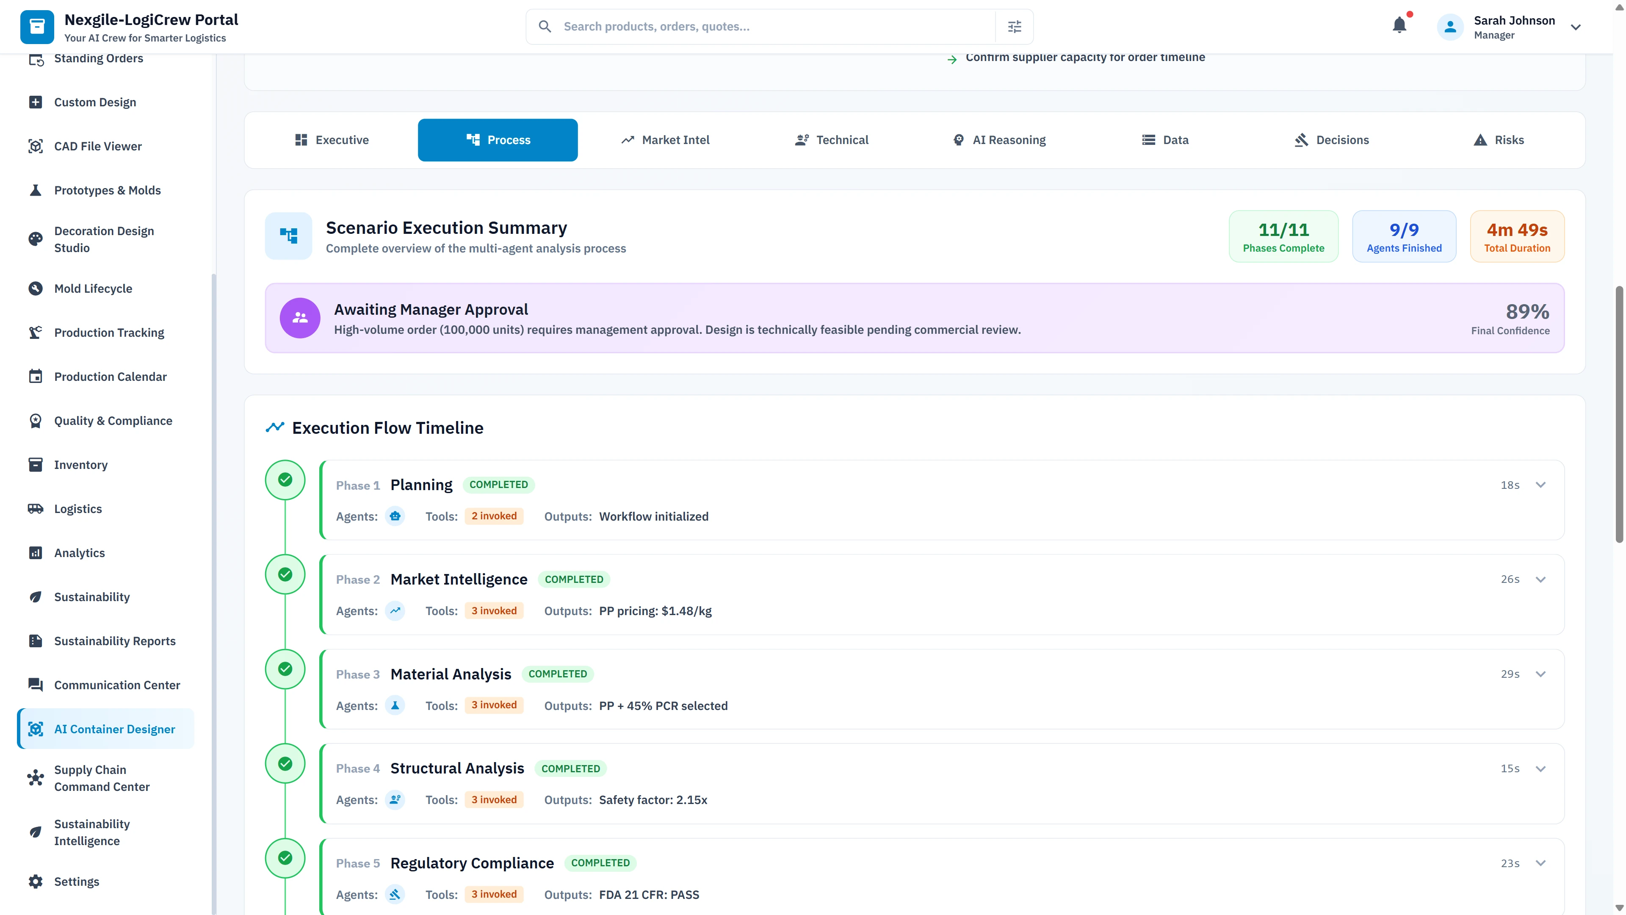1626x915 pixels.
Task: Open Production Tracking in the sidebar
Action: [x=108, y=332]
